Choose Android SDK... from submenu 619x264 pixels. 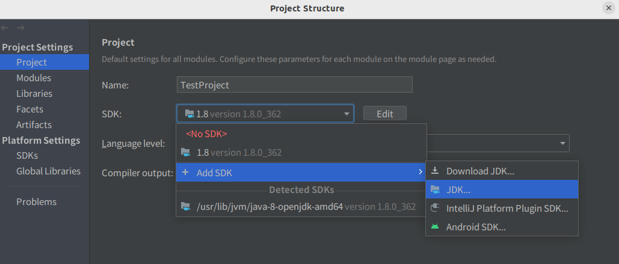tap(502, 227)
